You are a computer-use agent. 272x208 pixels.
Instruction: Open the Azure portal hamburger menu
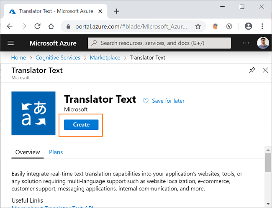[10, 43]
